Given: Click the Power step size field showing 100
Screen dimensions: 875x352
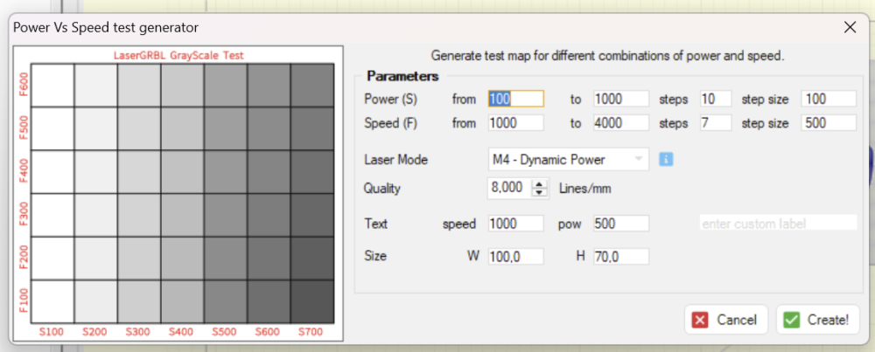Looking at the screenshot, I should coord(829,100).
